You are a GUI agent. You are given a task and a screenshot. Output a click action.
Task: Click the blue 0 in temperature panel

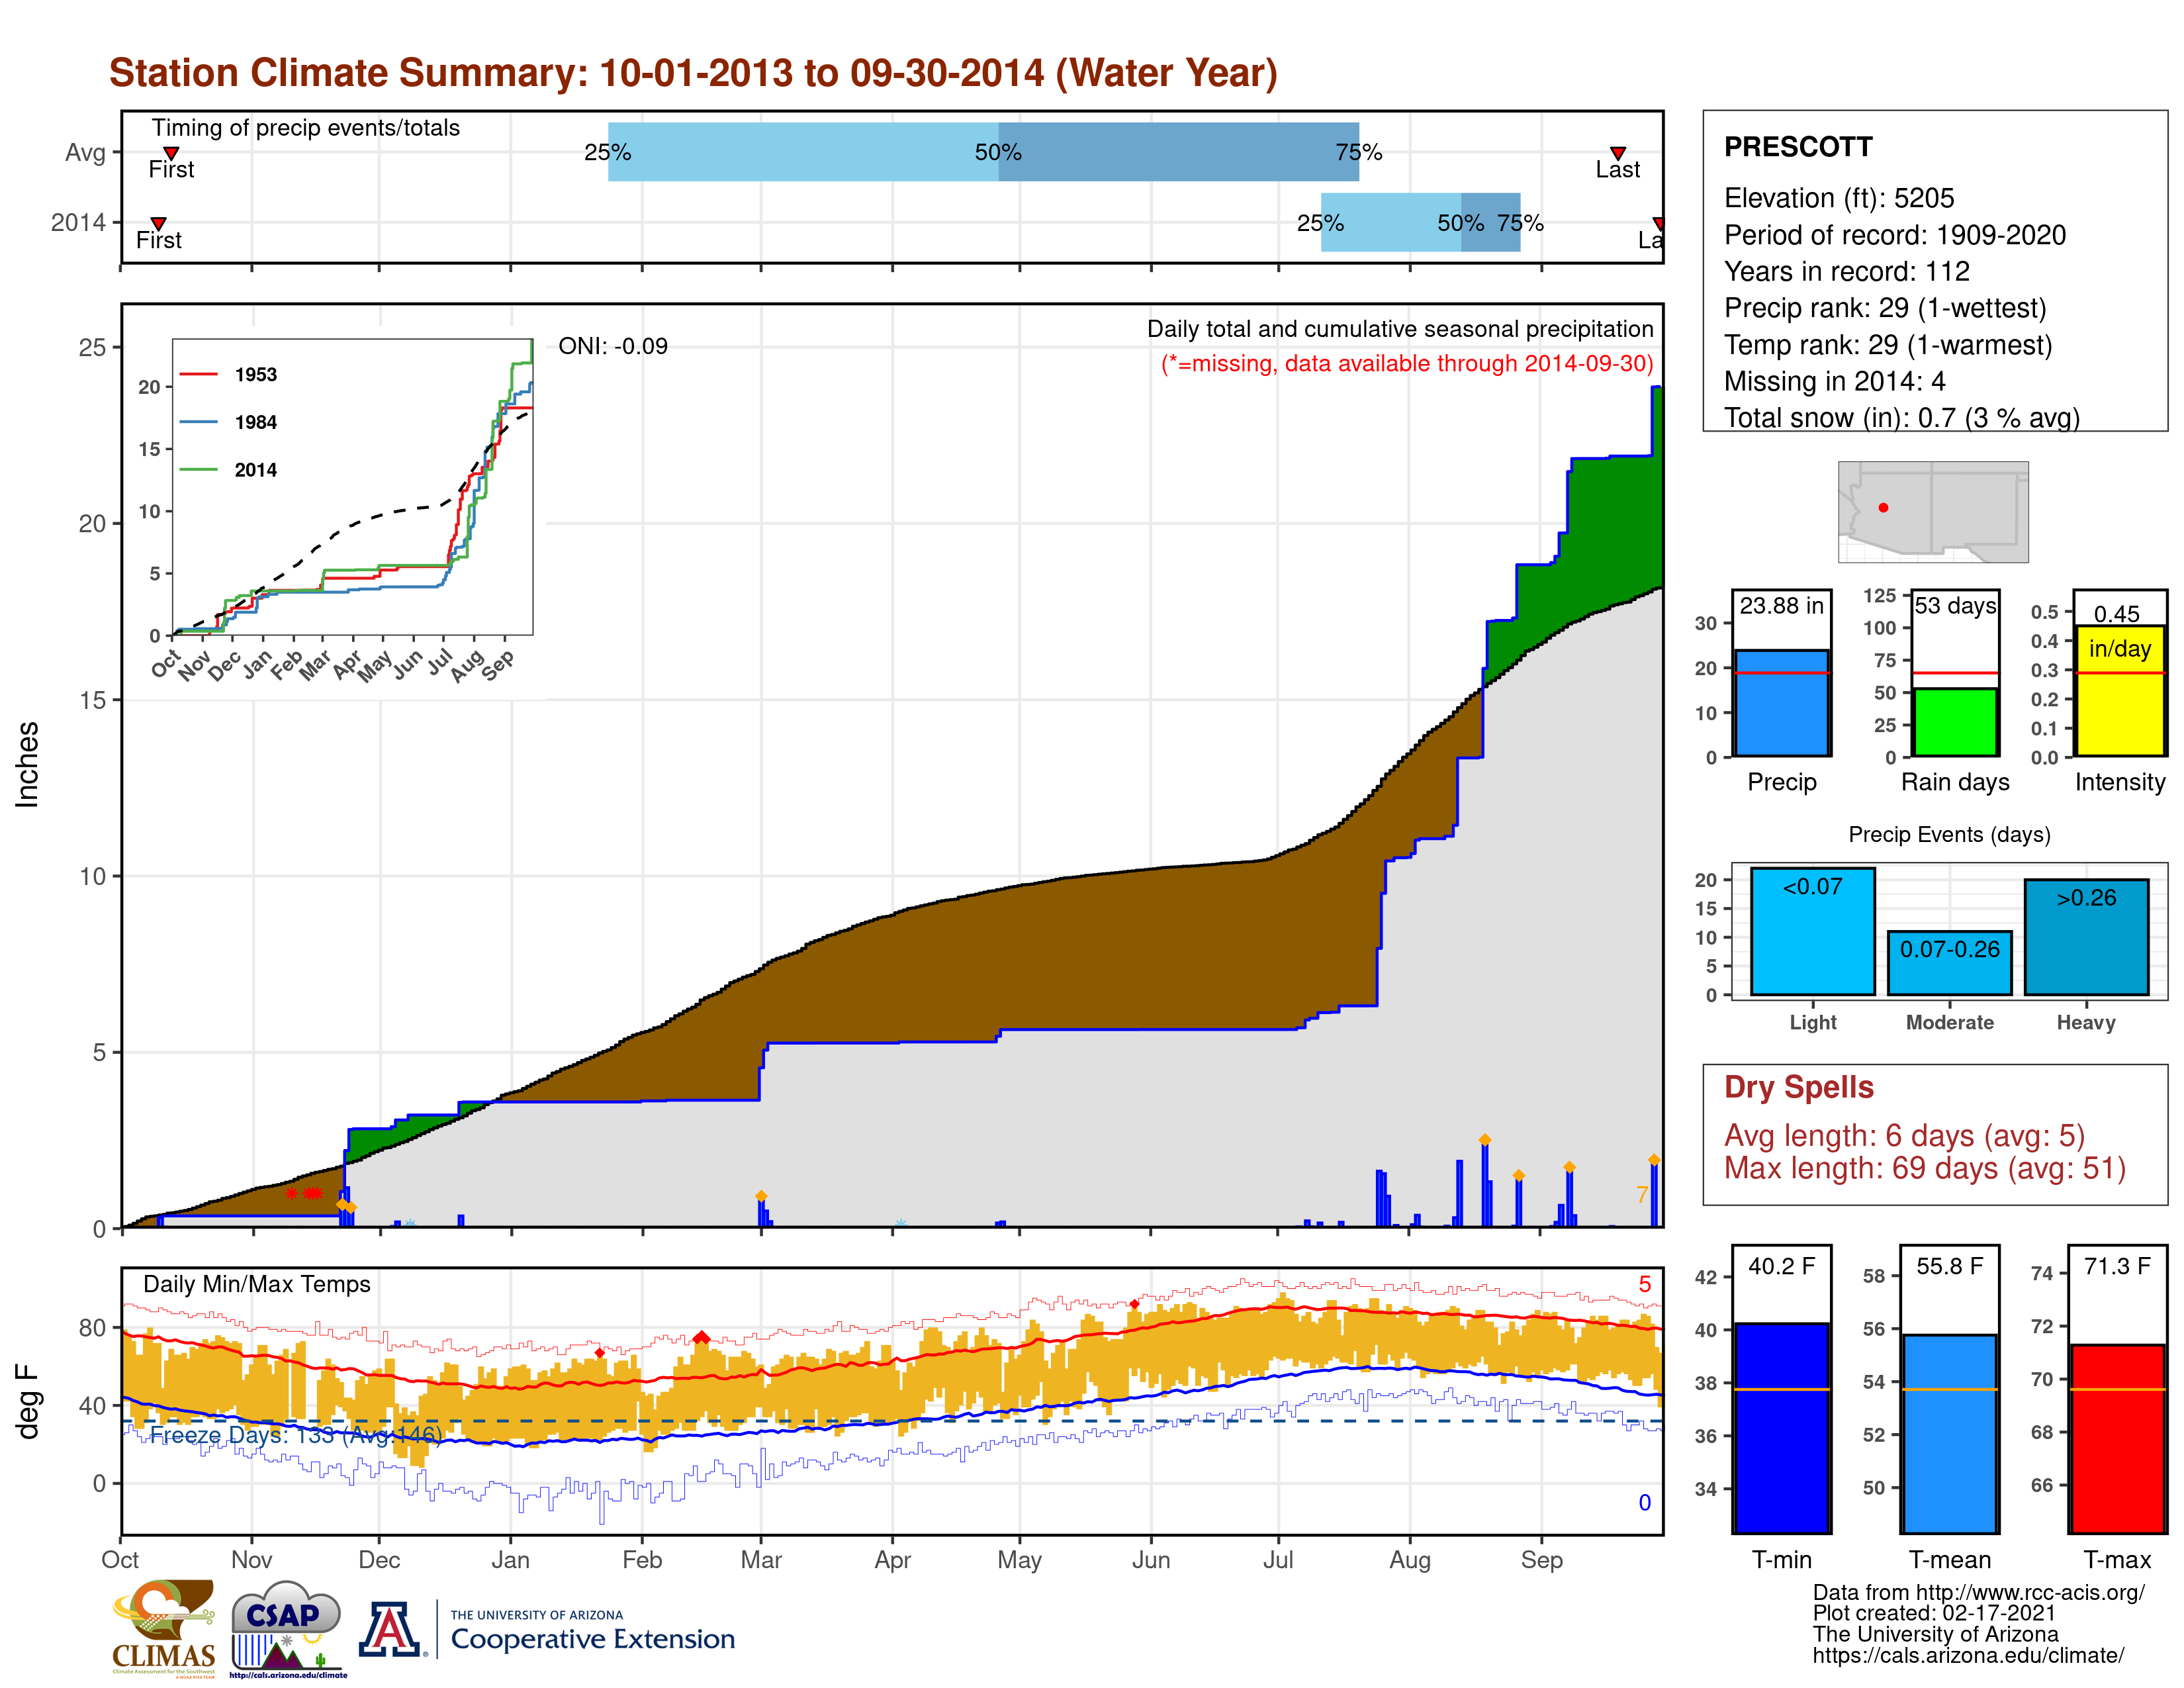1644,1502
